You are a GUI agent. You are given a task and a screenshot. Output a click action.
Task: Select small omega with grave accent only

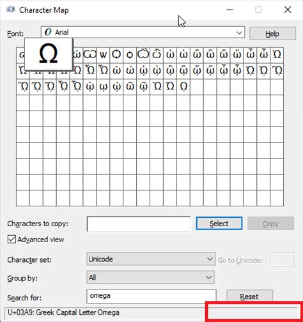click(x=116, y=70)
